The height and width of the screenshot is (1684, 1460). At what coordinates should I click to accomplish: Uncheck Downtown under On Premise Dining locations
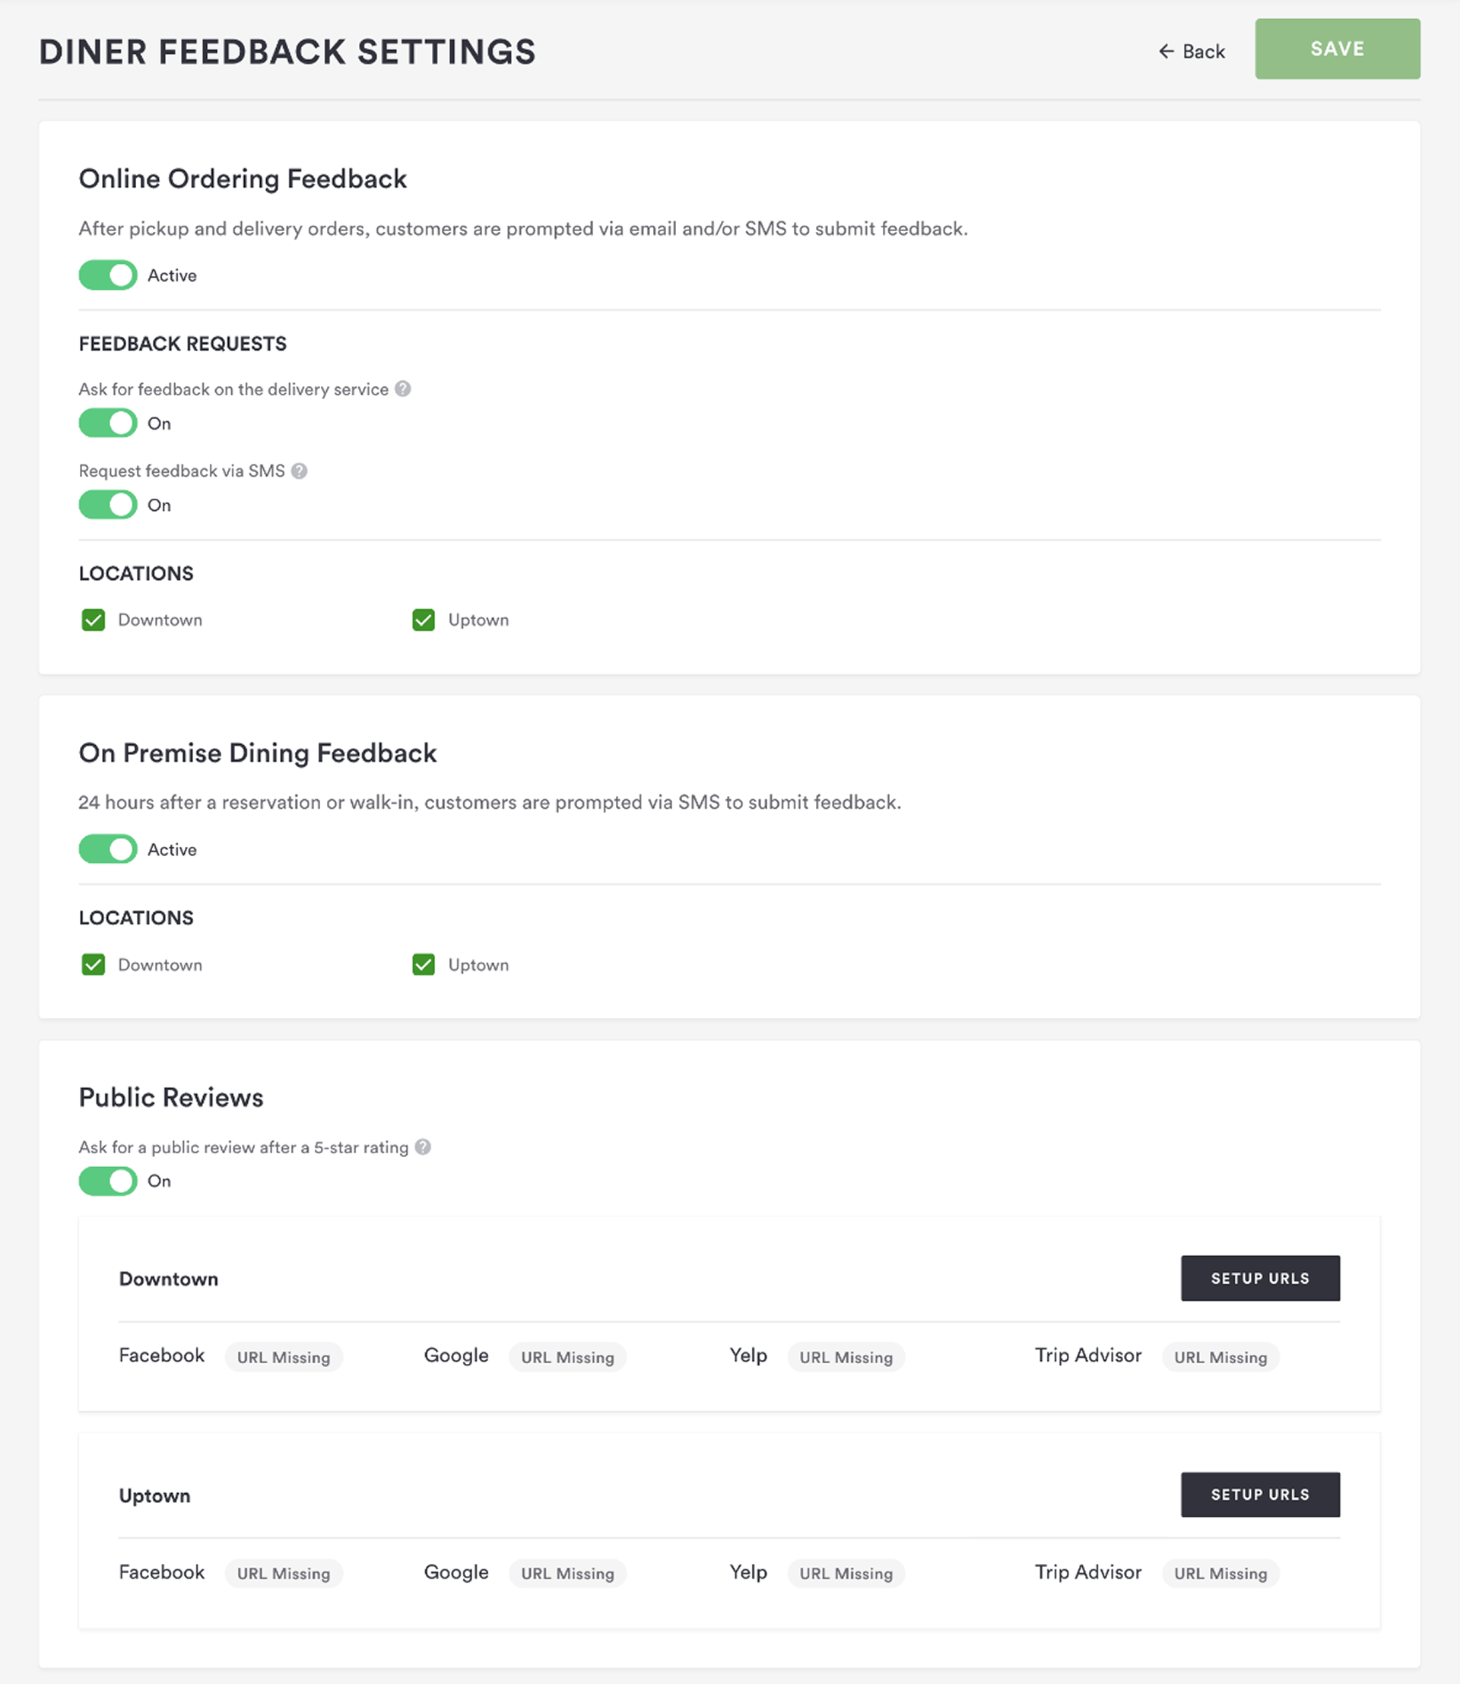pos(94,965)
